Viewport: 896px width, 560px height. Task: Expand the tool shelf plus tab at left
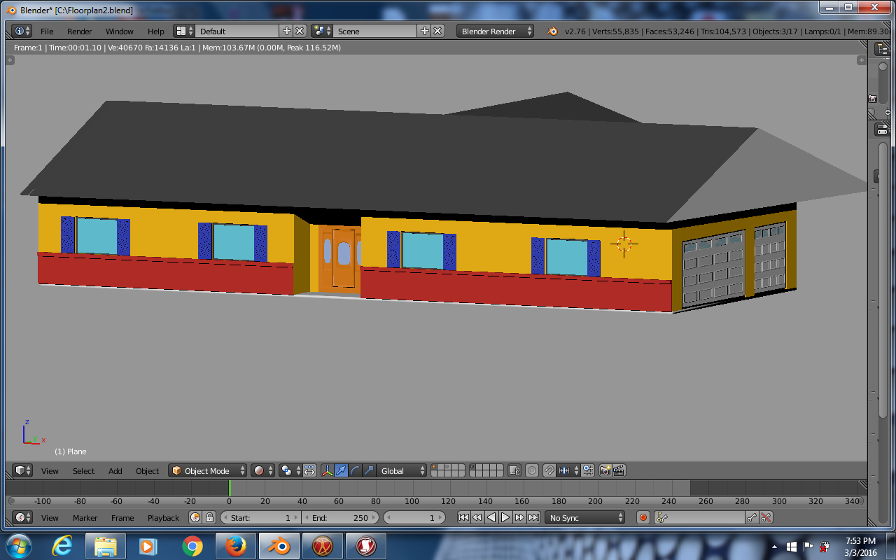coord(10,61)
